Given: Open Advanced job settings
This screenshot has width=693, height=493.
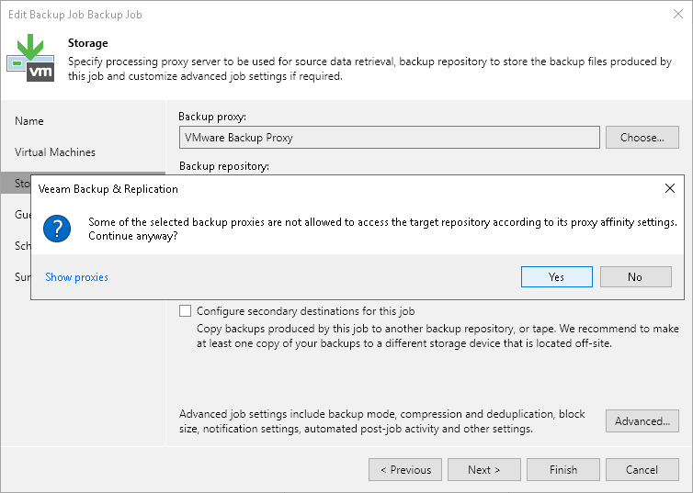Looking at the screenshot, I should pos(642,421).
